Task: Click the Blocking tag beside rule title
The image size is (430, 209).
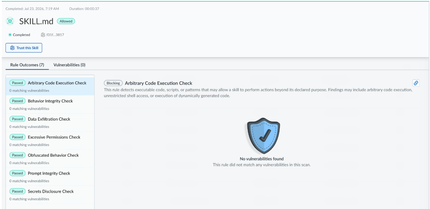Action: tap(113, 83)
